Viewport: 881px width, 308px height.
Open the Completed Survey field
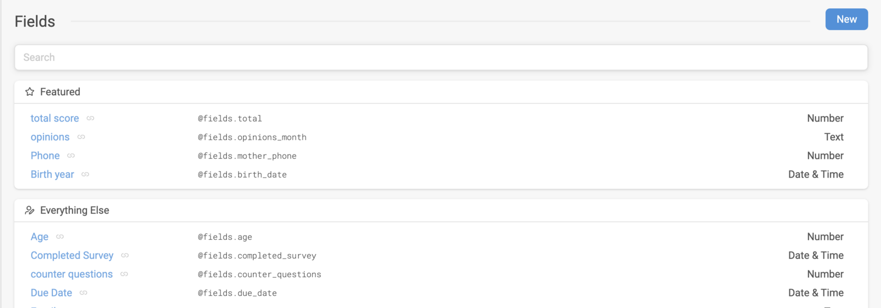coord(72,255)
